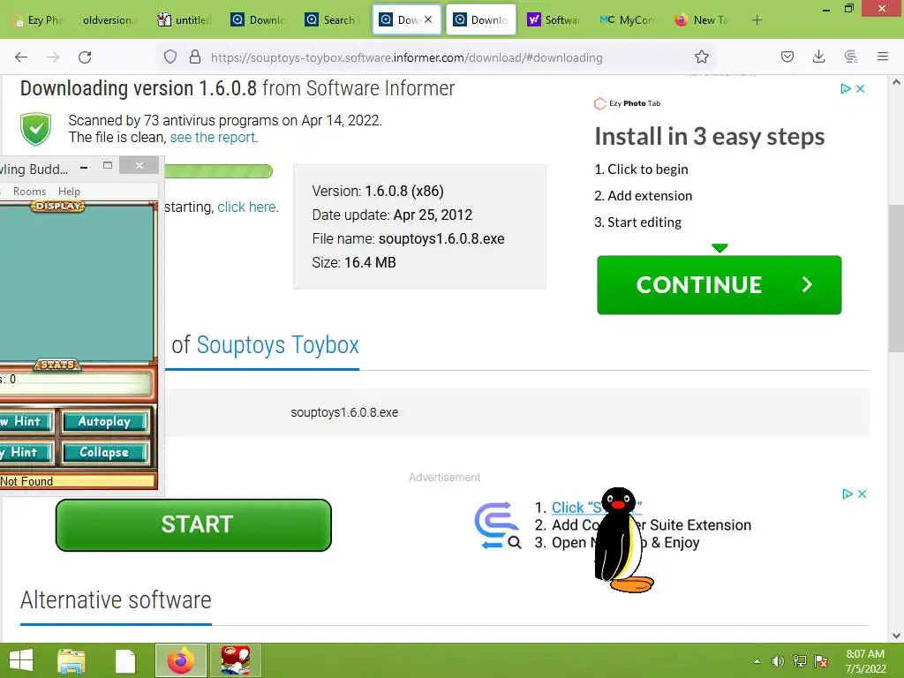Open the Firefox hamburger menu
Image resolution: width=904 pixels, height=678 pixels.
click(x=882, y=56)
